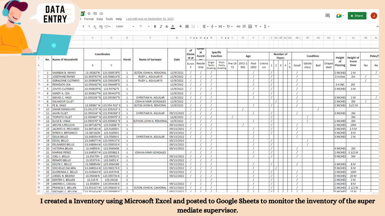Viewport: 385px width, 216px height.
Task: Open filter views dropdown arrow
Action: click(x=260, y=26)
